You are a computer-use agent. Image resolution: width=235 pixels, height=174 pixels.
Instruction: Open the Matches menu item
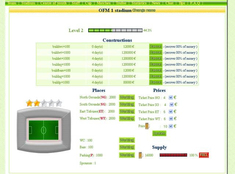point(104,3)
